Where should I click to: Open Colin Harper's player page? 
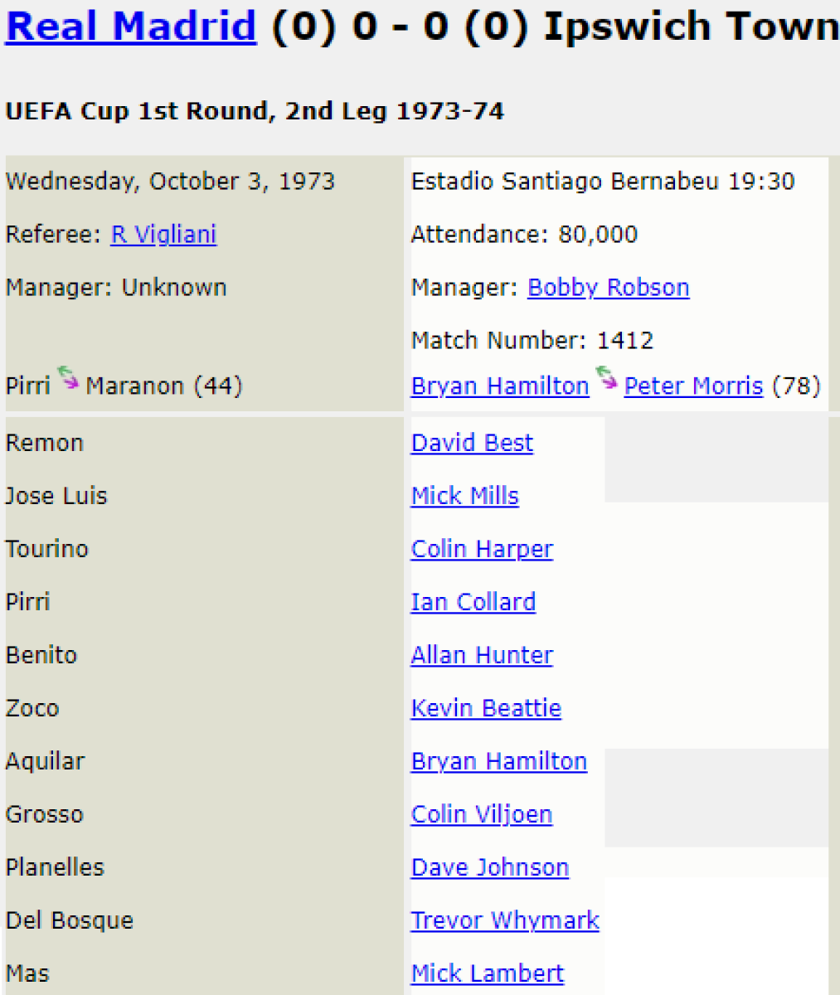point(482,549)
